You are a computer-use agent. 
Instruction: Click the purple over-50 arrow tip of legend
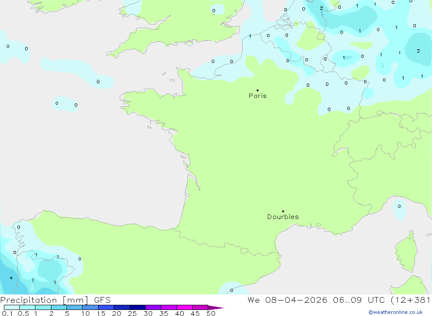[x=216, y=307]
